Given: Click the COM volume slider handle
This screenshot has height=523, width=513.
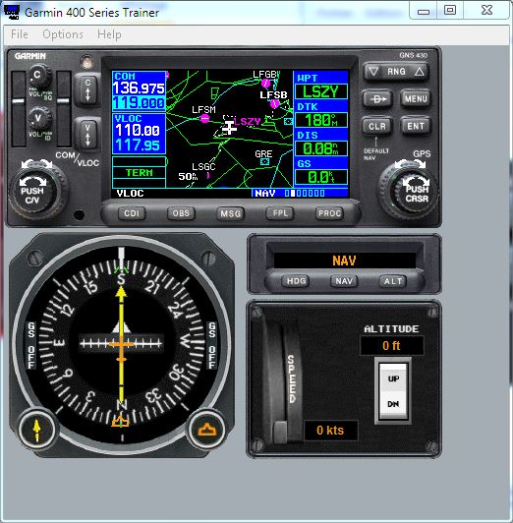Looking at the screenshot, I should [19, 100].
